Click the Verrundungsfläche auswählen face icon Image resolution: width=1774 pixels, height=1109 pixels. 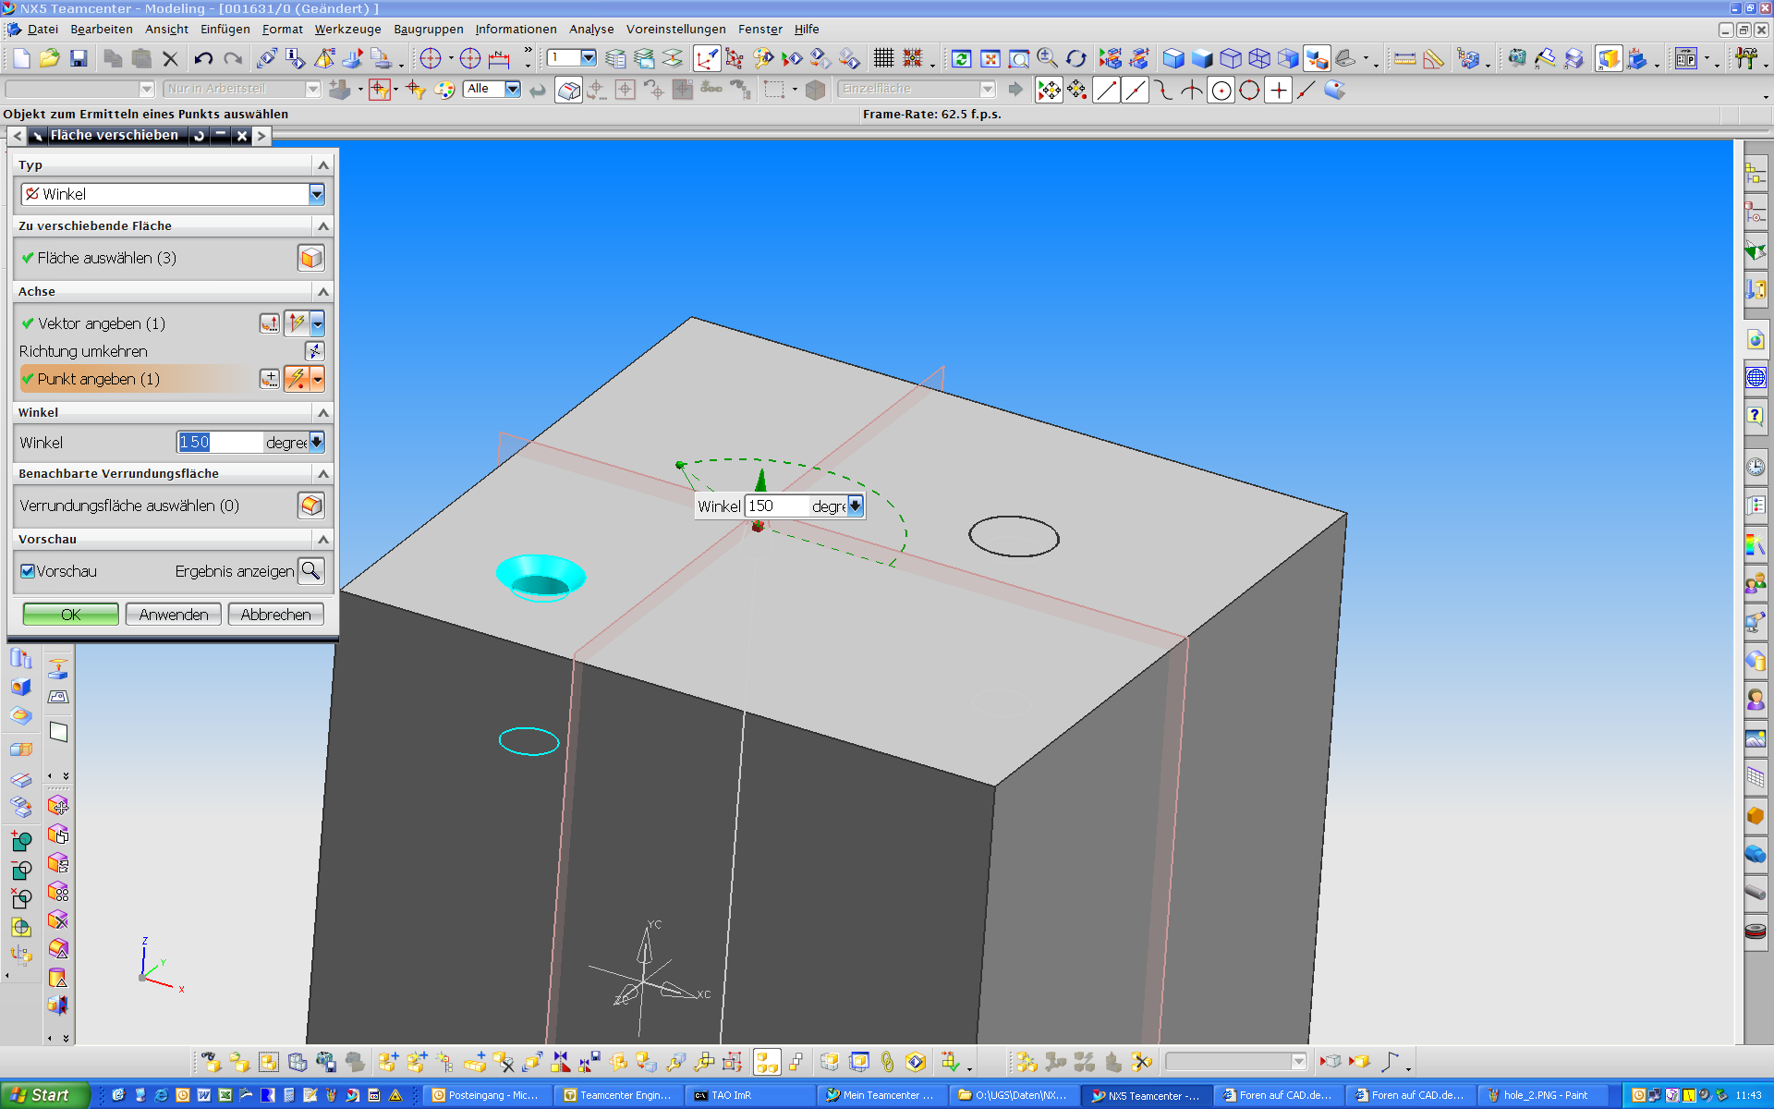pos(311,506)
